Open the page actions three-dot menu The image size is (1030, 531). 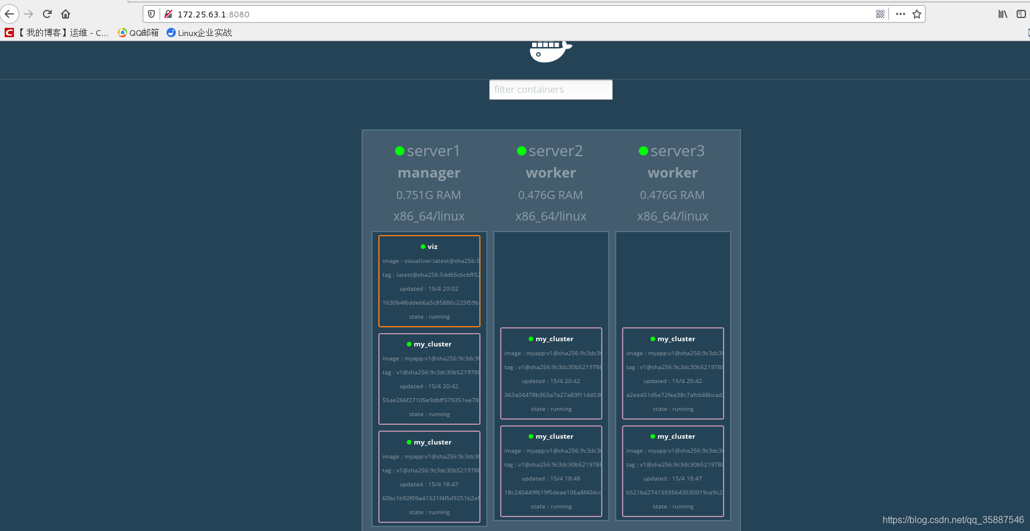point(900,14)
